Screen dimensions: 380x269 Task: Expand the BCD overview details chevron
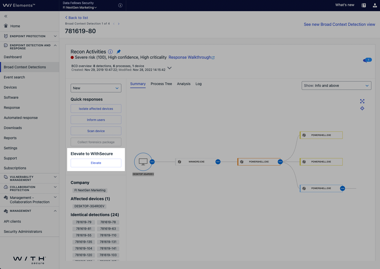click(x=169, y=68)
